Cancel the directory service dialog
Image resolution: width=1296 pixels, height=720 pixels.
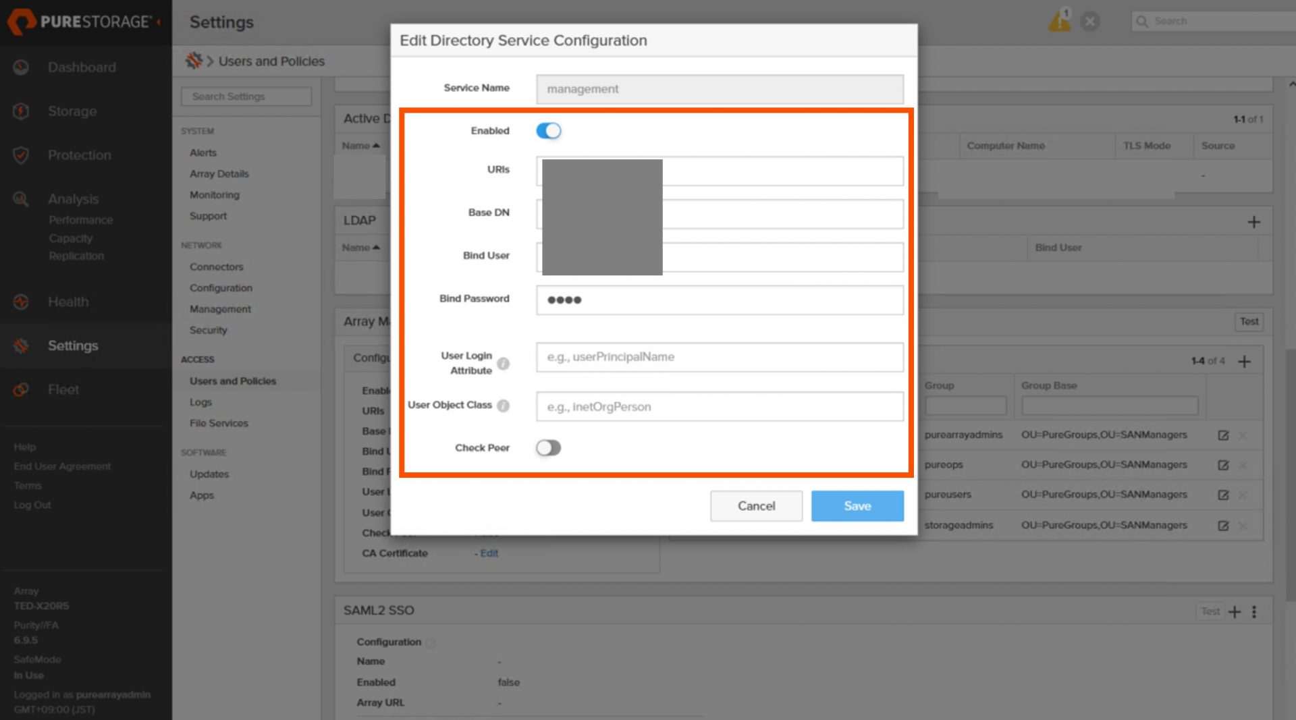[756, 506]
